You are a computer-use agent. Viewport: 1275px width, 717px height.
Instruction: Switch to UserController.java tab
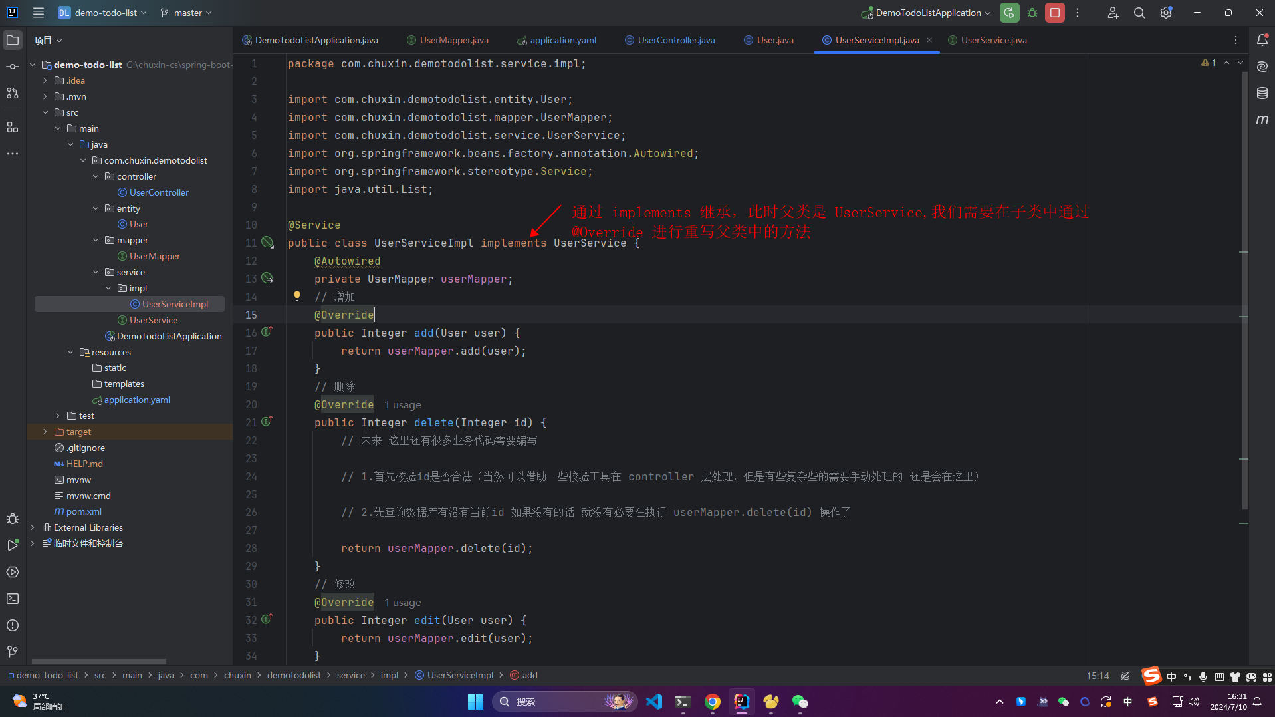click(670, 40)
